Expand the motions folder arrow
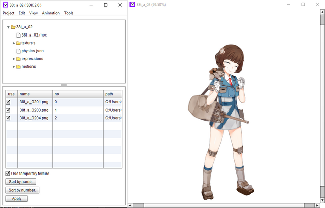 click(x=14, y=67)
